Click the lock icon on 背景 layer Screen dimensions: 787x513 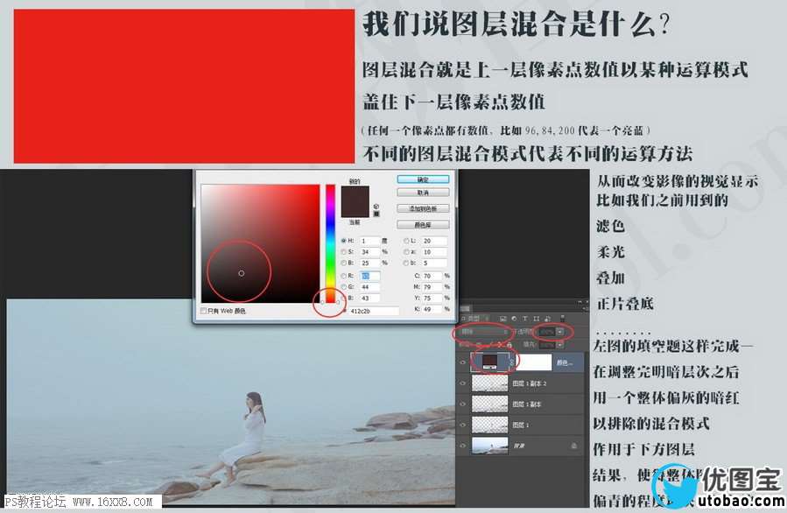[573, 446]
